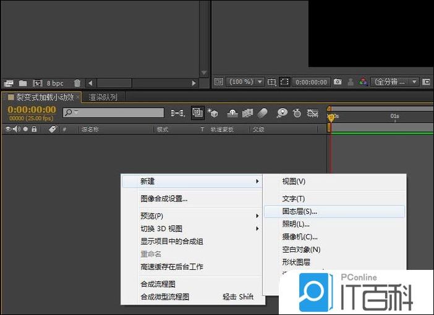Click the new composition icon

click(37, 83)
